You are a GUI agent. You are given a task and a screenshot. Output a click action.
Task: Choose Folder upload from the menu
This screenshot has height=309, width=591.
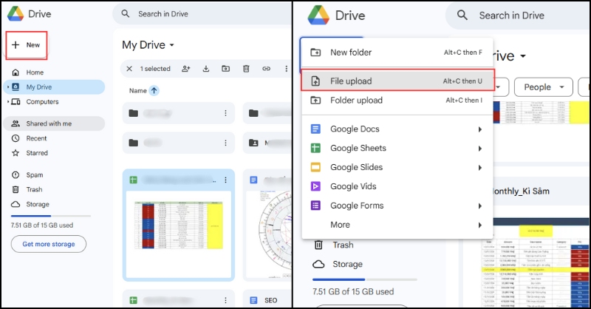tap(397, 101)
